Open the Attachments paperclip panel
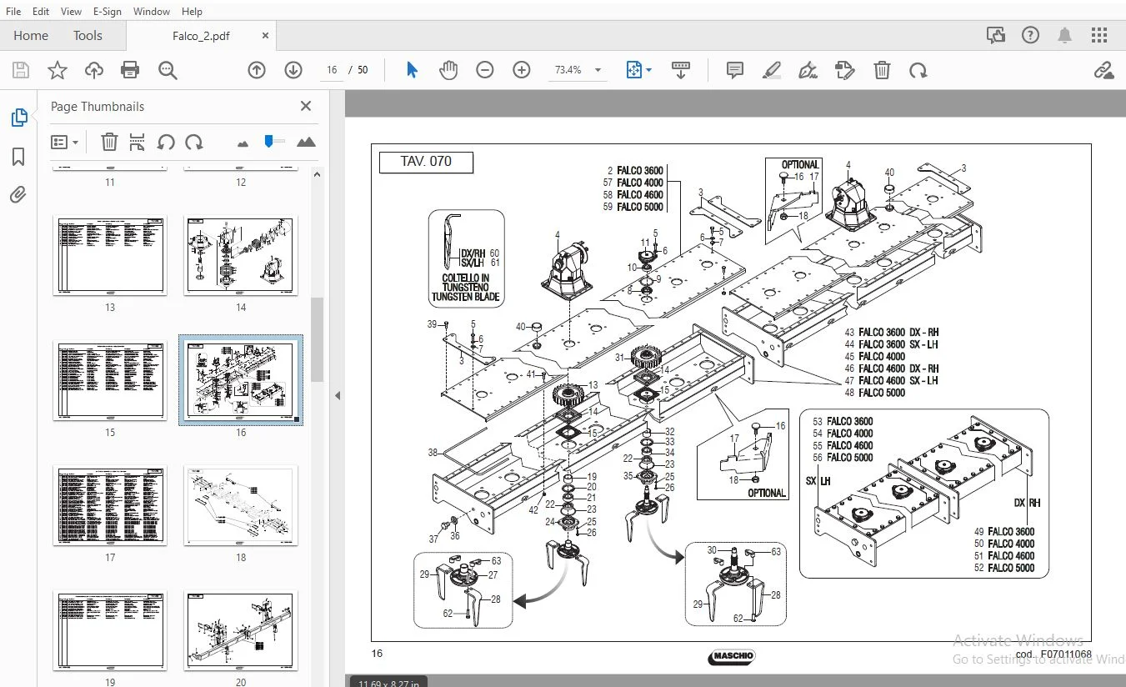This screenshot has width=1126, height=687. [18, 195]
